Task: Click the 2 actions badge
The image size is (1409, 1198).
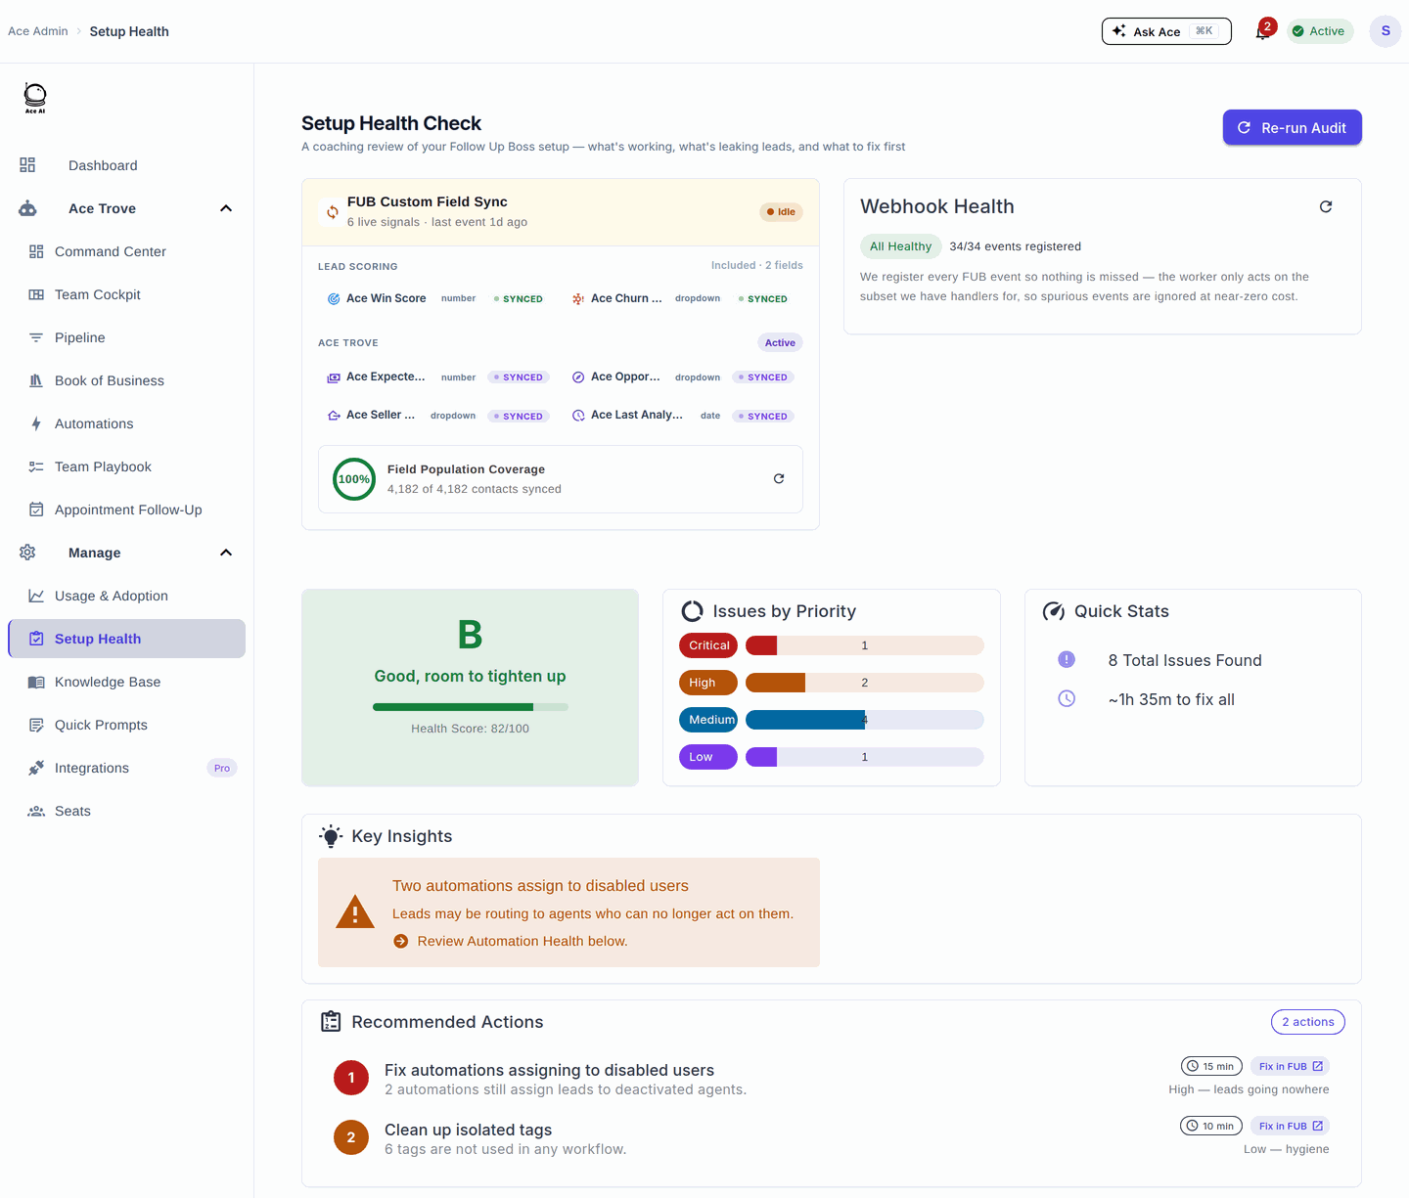Action: point(1308,1022)
